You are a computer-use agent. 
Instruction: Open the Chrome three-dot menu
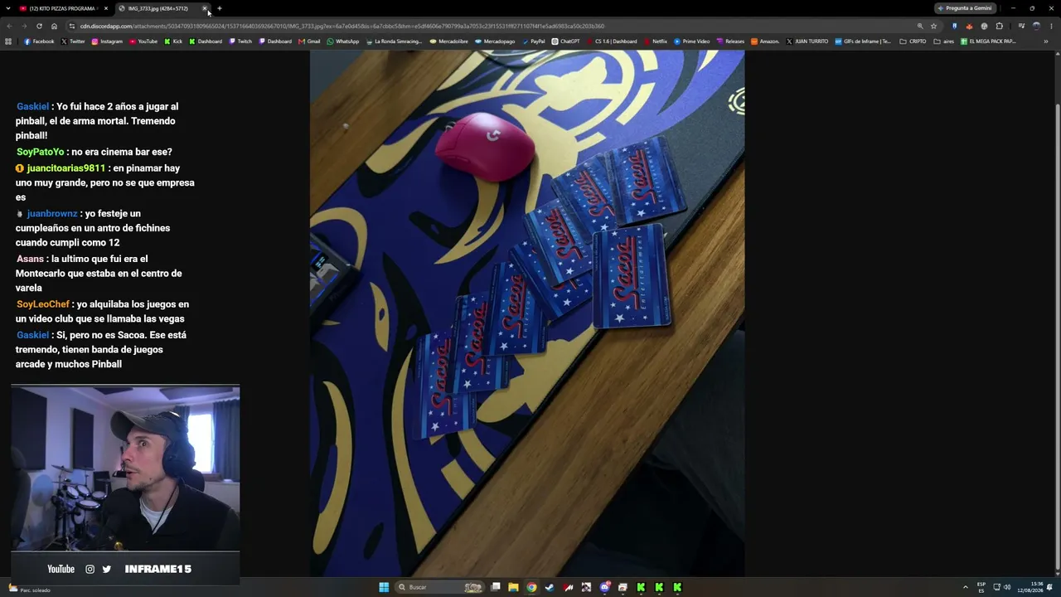1050,26
